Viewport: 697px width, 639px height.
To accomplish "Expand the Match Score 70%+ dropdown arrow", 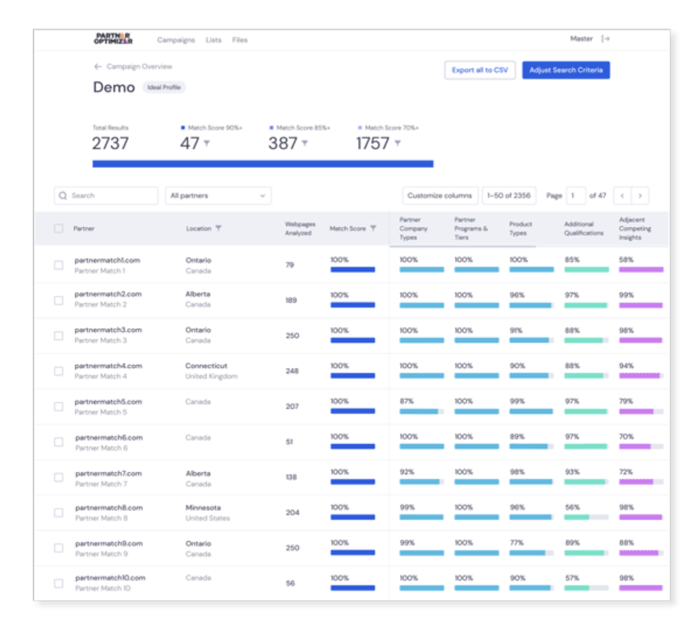I will point(398,143).
